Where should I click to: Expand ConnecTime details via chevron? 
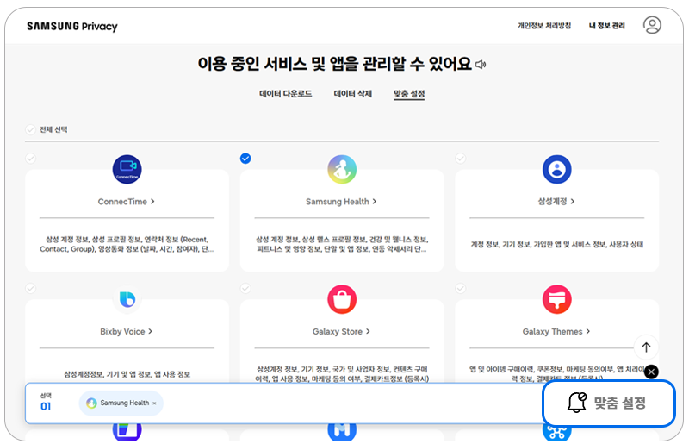click(x=152, y=201)
